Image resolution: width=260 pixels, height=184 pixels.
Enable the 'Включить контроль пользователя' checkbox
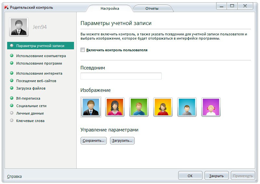[x=83, y=50]
